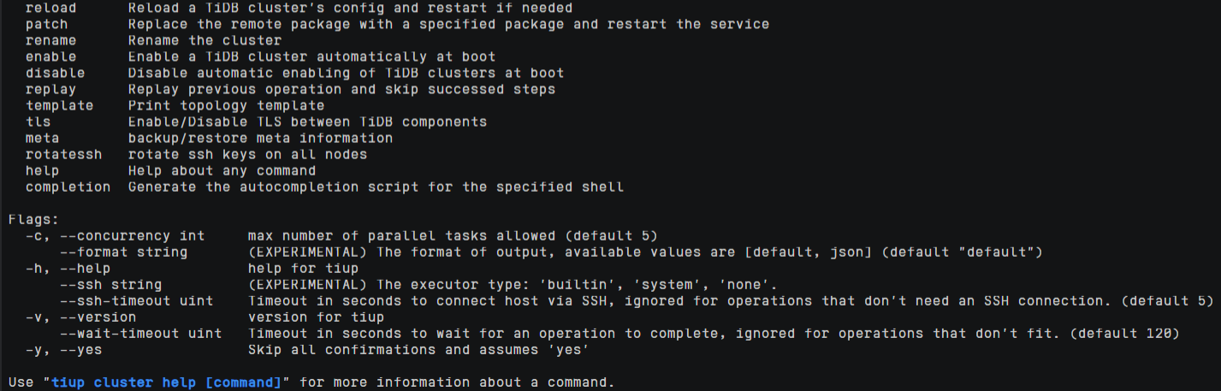Click the "template" command name
Screen dimensions: 1221x391
[x=59, y=105]
